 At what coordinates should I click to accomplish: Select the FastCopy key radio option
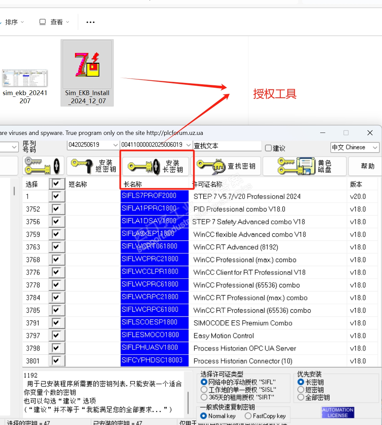tap(248, 416)
